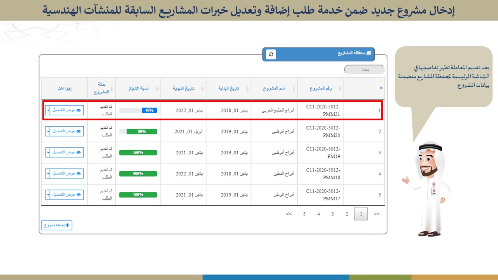View details of project PMM18
The height and width of the screenshot is (280, 498).
(67, 173)
